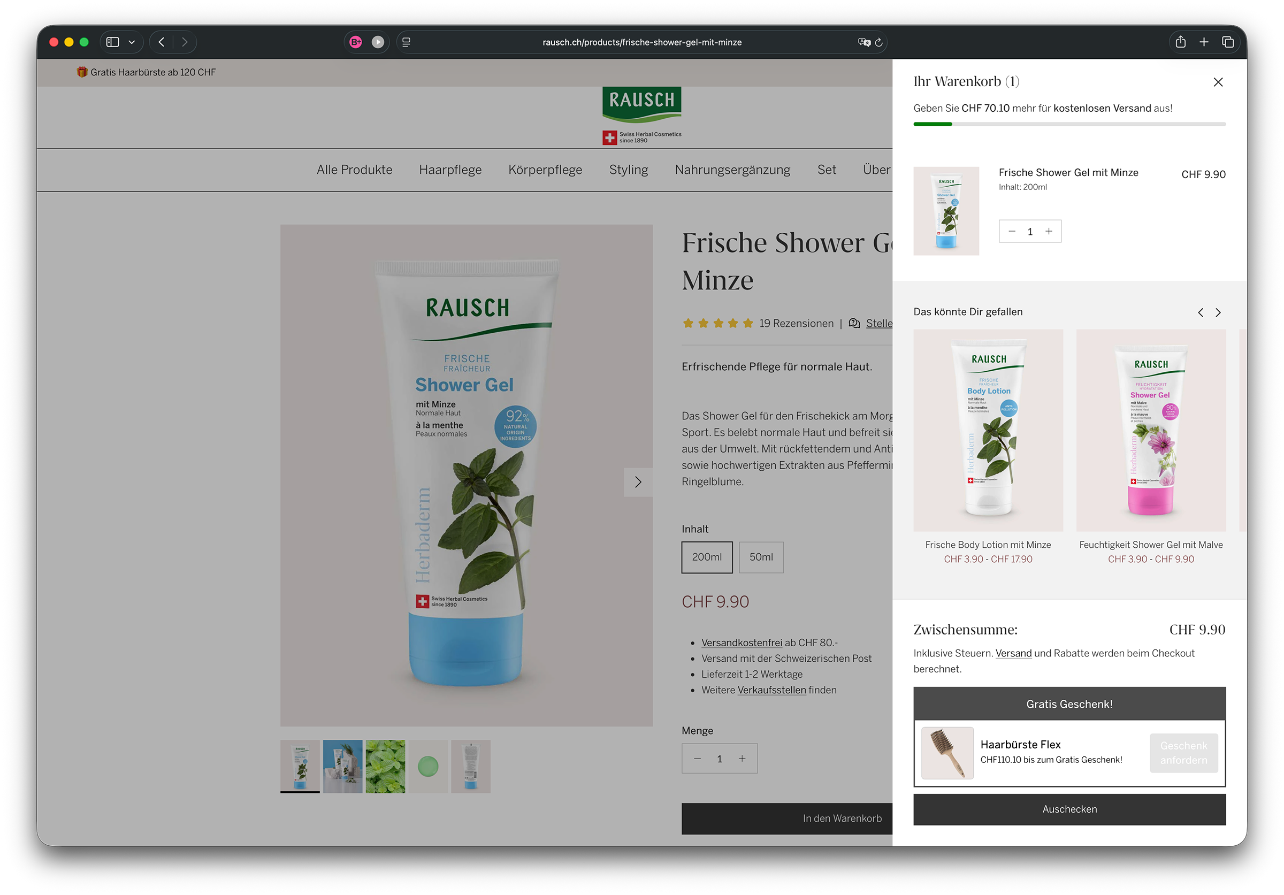Viewport: 1284px width, 895px height.
Task: Reload the current page
Action: tap(878, 42)
